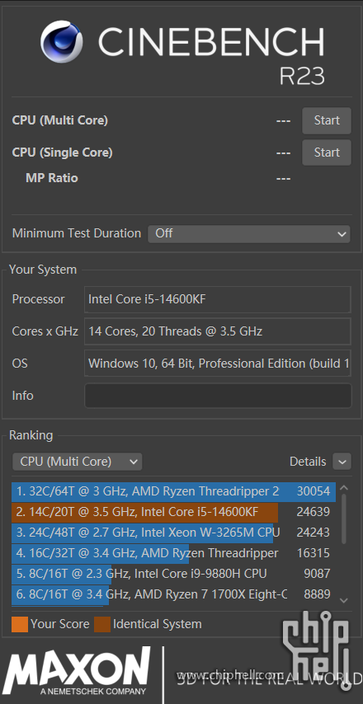
Task: Select ranking row 6 AMD Ryzen 7 1700X
Action: [173, 594]
